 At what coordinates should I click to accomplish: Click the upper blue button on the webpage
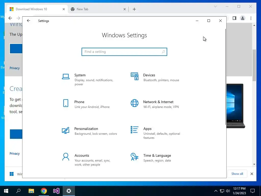tap(16, 48)
